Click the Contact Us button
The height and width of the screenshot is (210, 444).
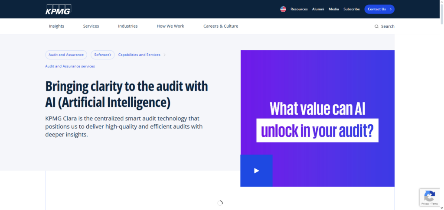[x=379, y=9]
